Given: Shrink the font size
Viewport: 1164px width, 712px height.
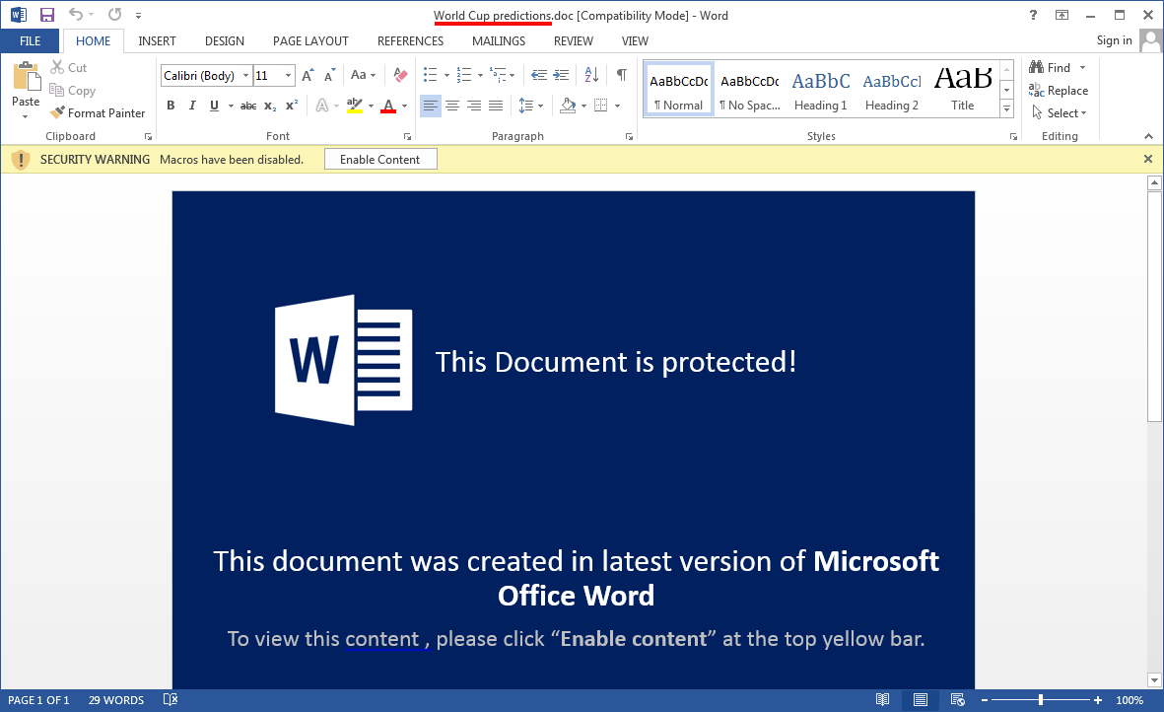Looking at the screenshot, I should pos(329,75).
